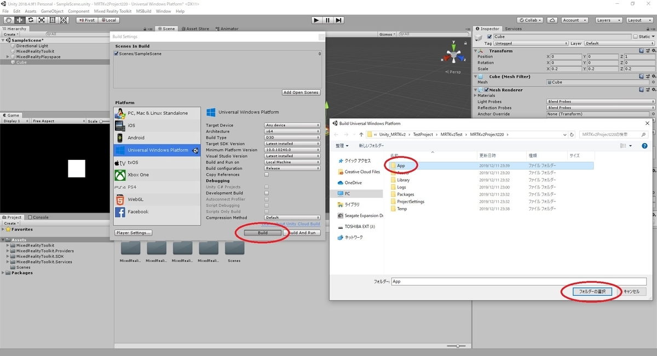
Task: Adjust the Project panel icon size slider
Action: click(x=456, y=346)
